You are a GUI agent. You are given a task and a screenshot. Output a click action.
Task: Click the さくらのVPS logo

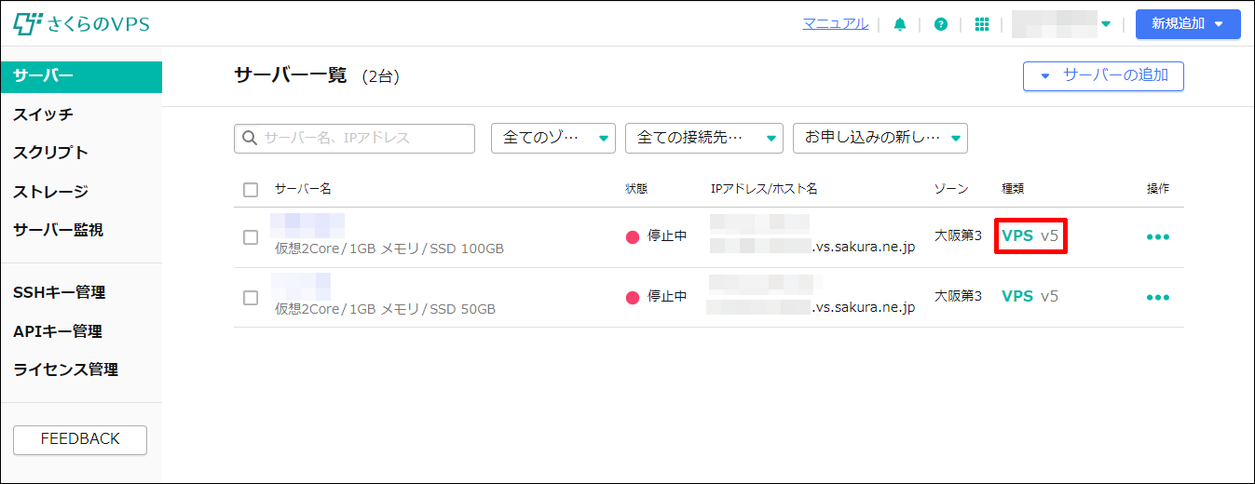click(82, 24)
